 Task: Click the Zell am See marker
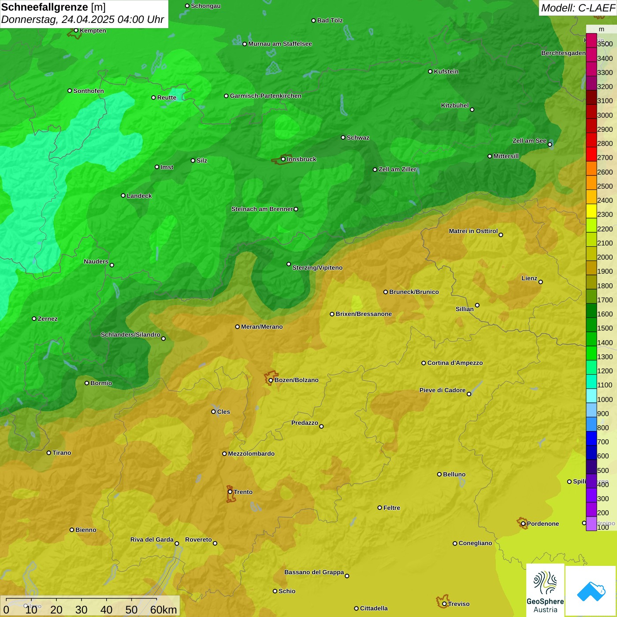(x=550, y=145)
